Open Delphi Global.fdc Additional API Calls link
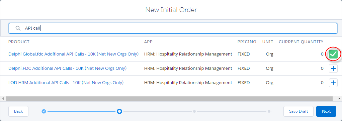342x121 pixels. 74,54
